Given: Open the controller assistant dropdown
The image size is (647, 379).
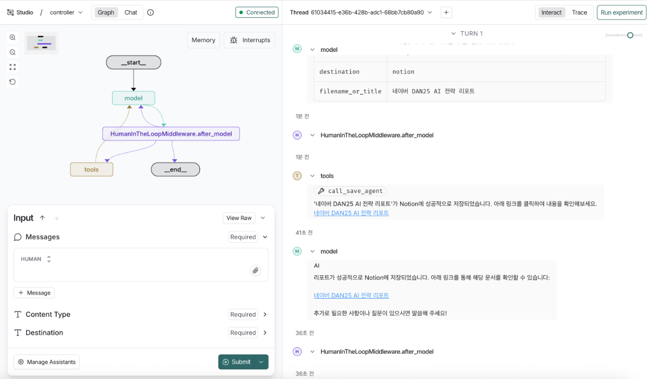Looking at the screenshot, I should [x=66, y=12].
